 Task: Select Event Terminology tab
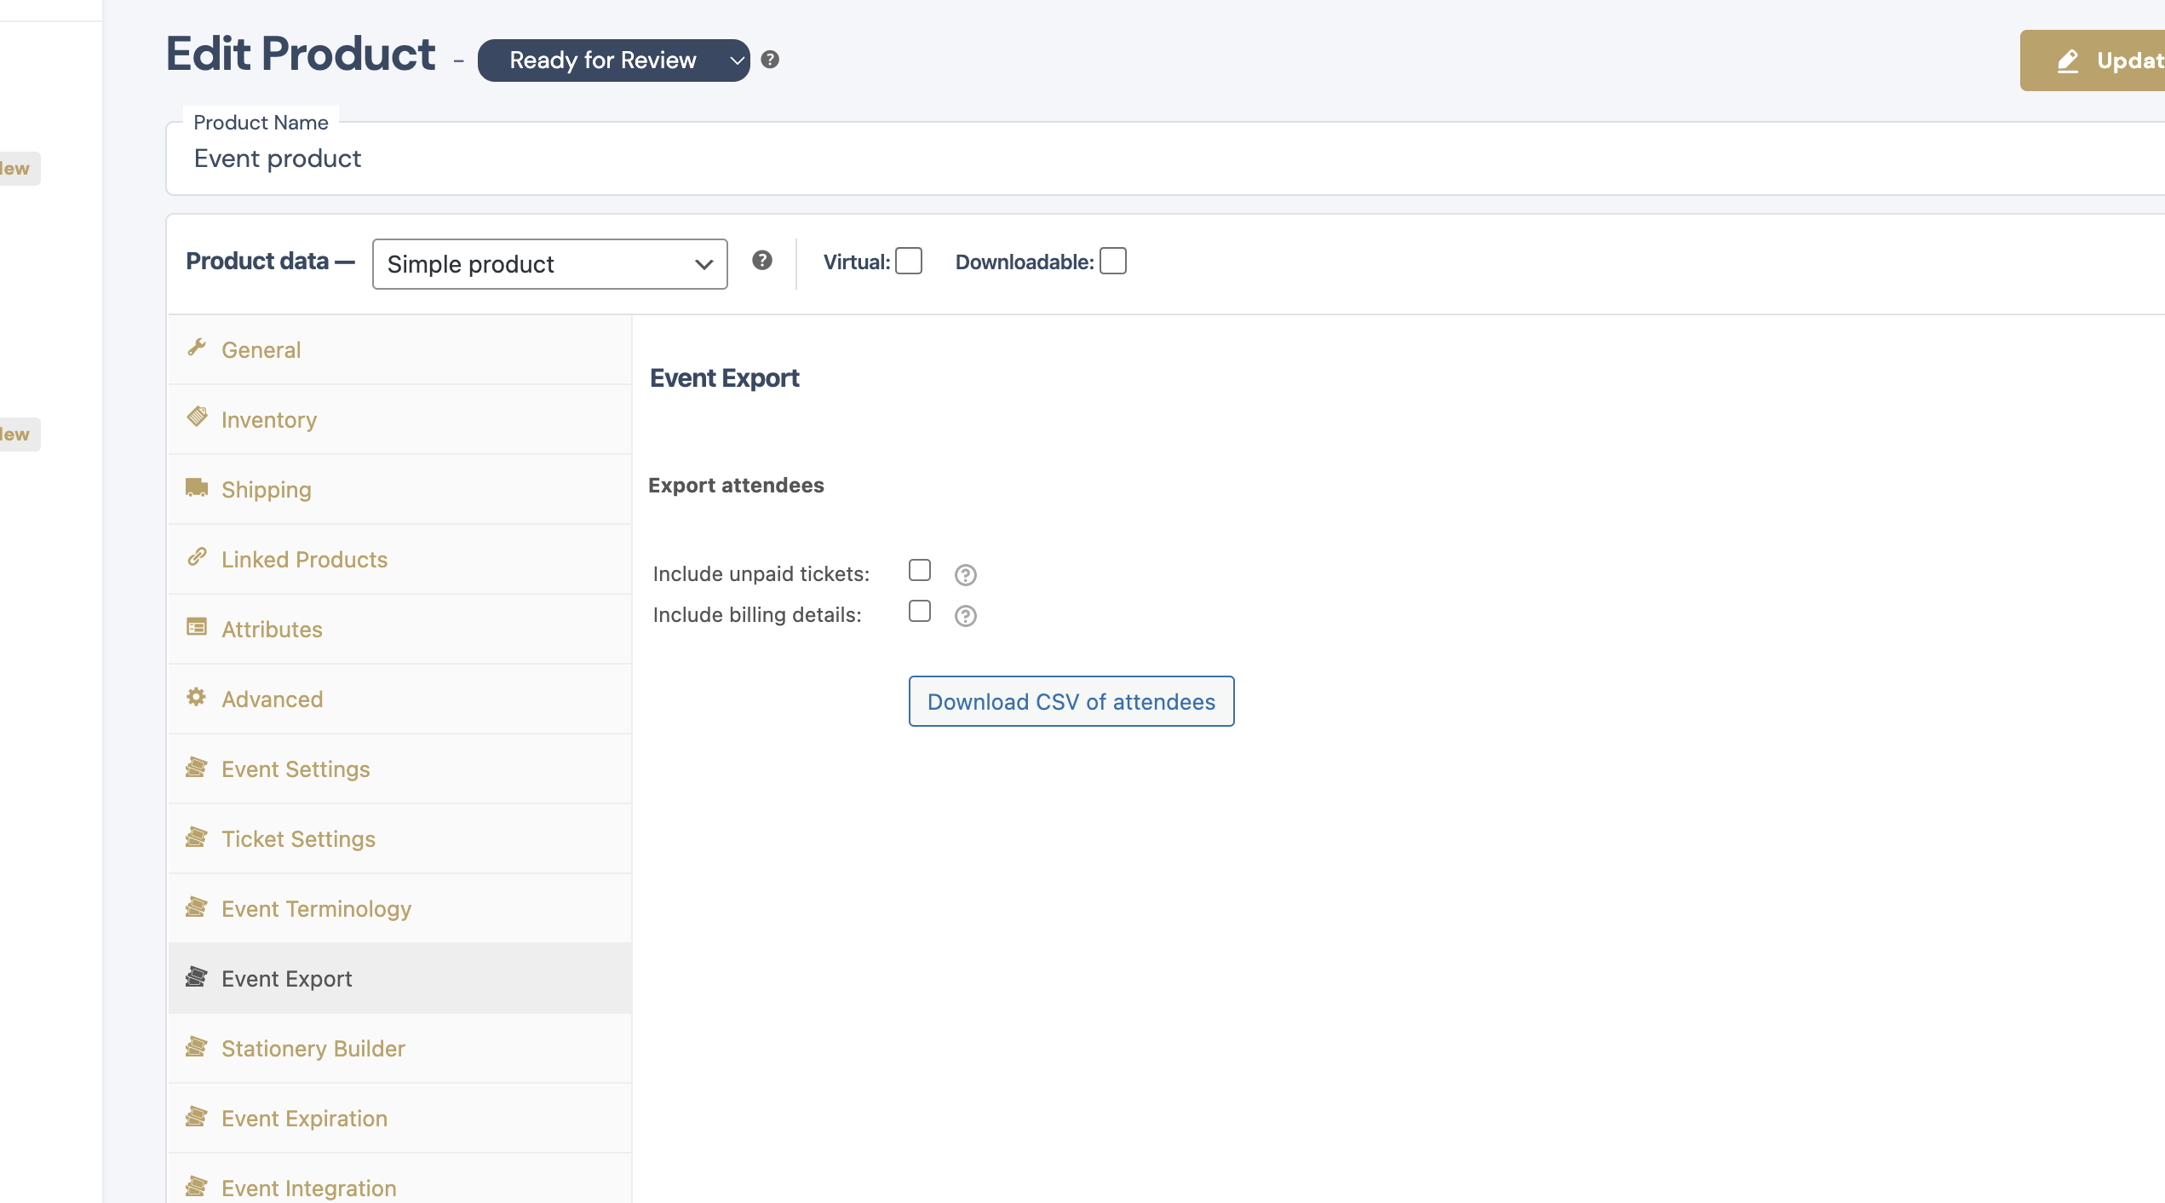point(400,909)
